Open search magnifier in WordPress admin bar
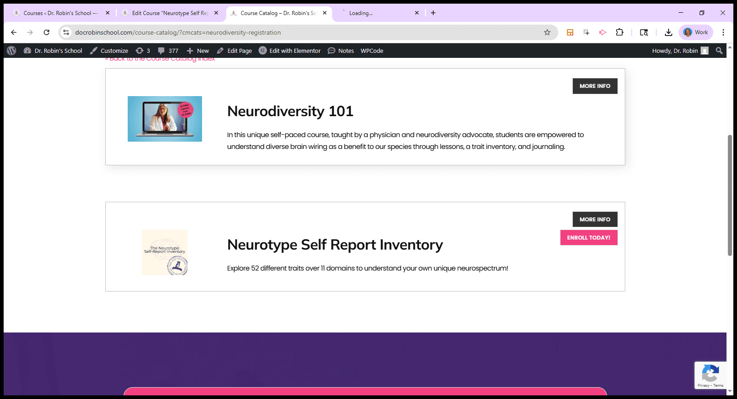This screenshot has height=399, width=737. click(x=719, y=51)
